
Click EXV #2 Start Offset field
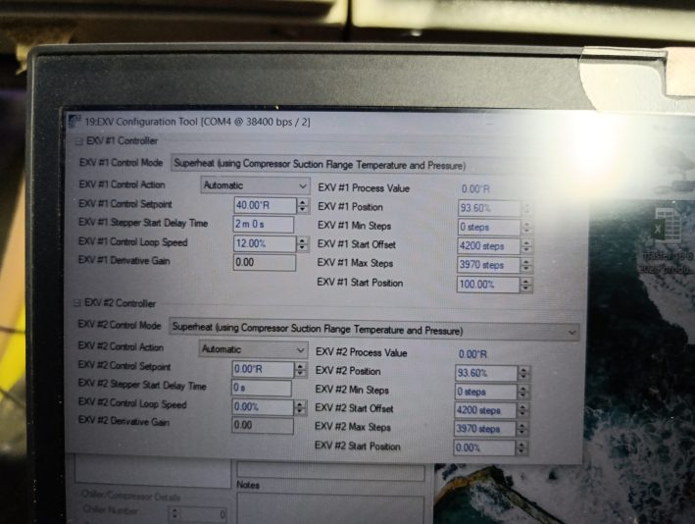pyautogui.click(x=485, y=410)
